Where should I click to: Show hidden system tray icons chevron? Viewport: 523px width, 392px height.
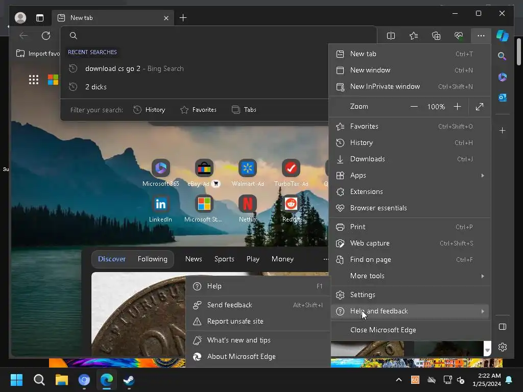point(398,380)
